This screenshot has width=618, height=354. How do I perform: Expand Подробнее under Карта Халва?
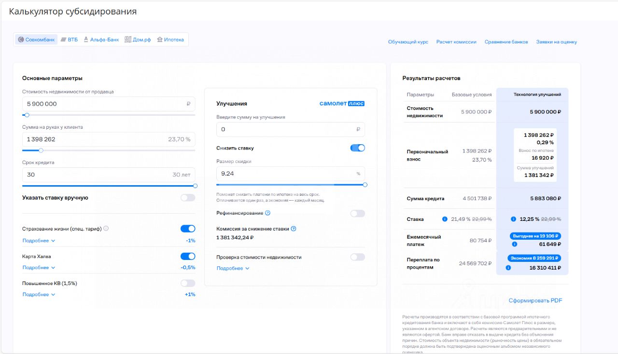pyautogui.click(x=39, y=268)
